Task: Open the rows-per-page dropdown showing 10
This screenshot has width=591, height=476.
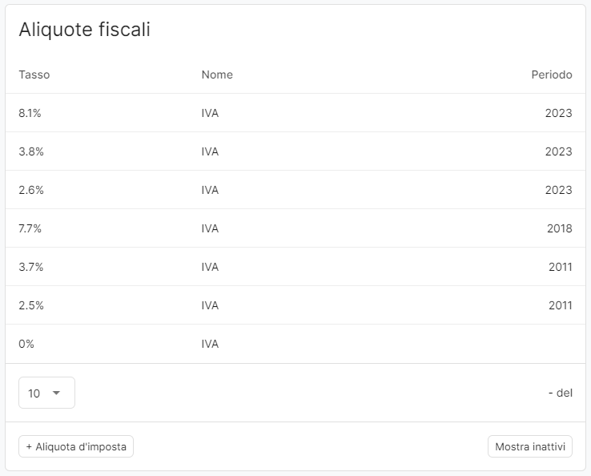Action: click(46, 393)
